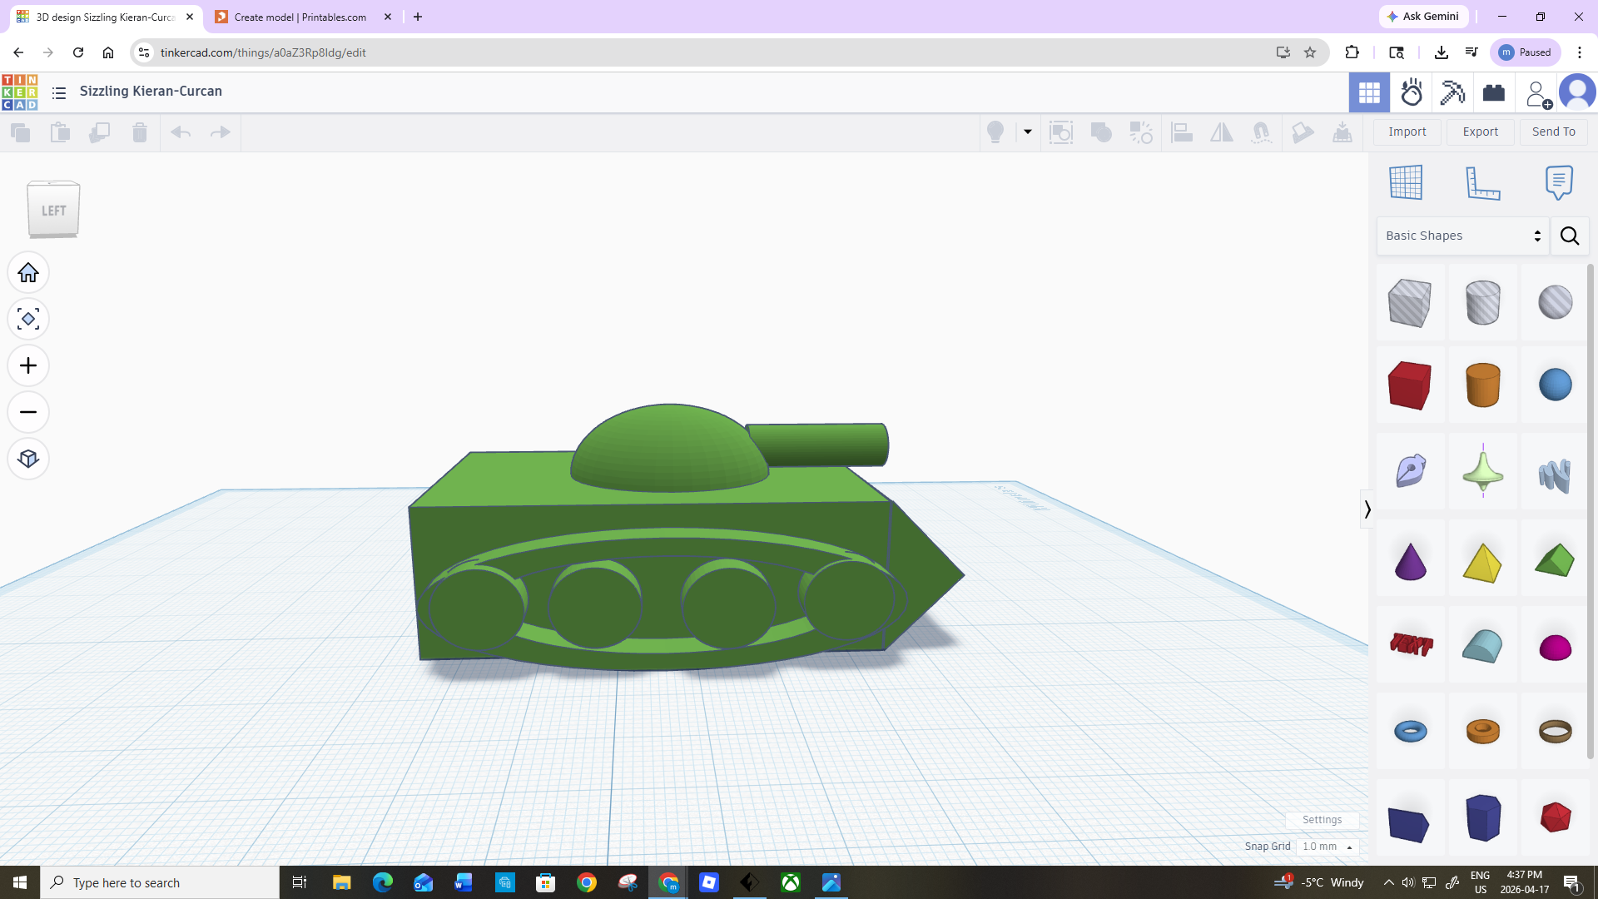Screen dimensions: 1598x899
Task: Click the Mirror tool icon
Action: pyautogui.click(x=1222, y=132)
